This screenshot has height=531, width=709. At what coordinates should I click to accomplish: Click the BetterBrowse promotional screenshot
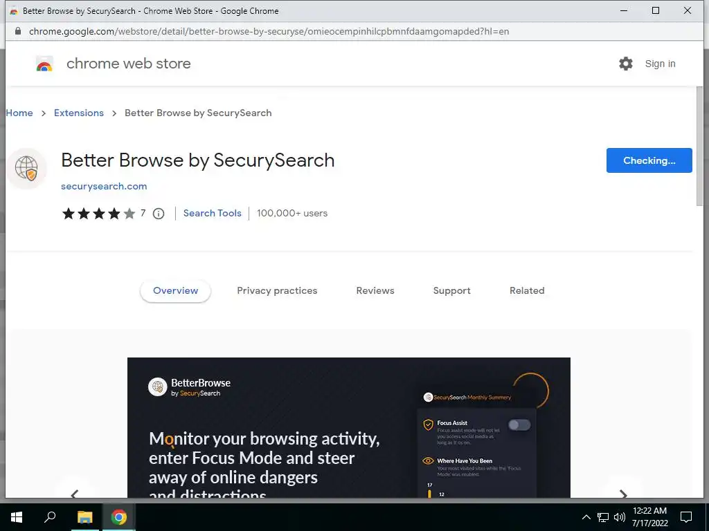[x=349, y=427]
